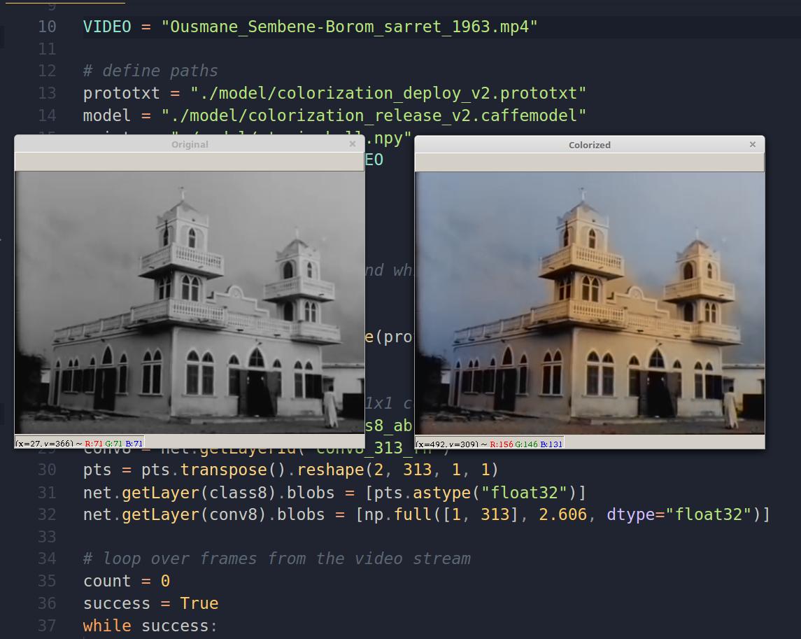
Task: Click the success variable on line 36
Action: (x=116, y=603)
